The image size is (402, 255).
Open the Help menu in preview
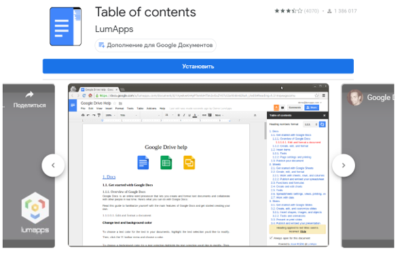pyautogui.click(x=162, y=108)
